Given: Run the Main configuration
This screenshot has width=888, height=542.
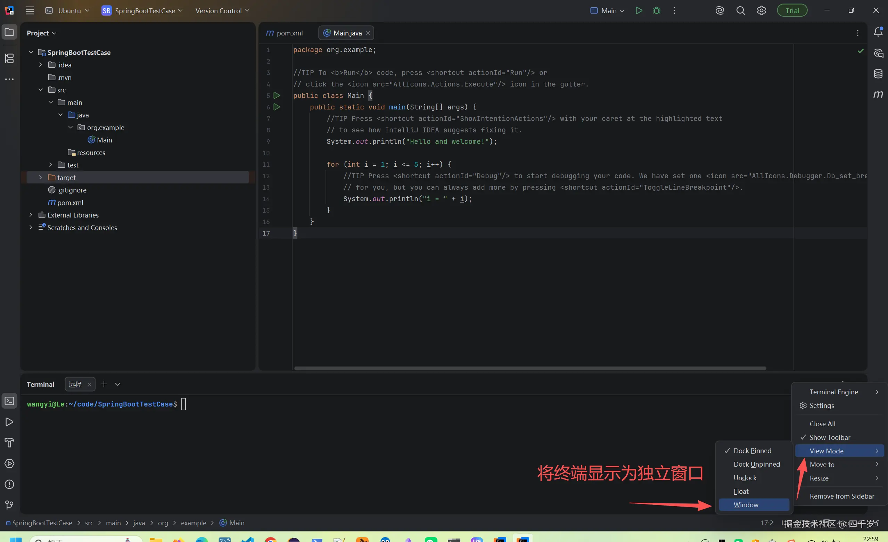Looking at the screenshot, I should click(x=639, y=10).
